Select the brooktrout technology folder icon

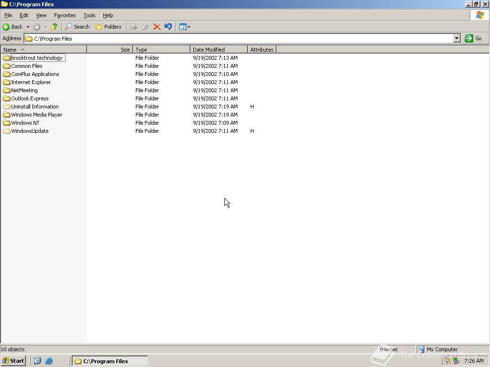pyautogui.click(x=7, y=58)
